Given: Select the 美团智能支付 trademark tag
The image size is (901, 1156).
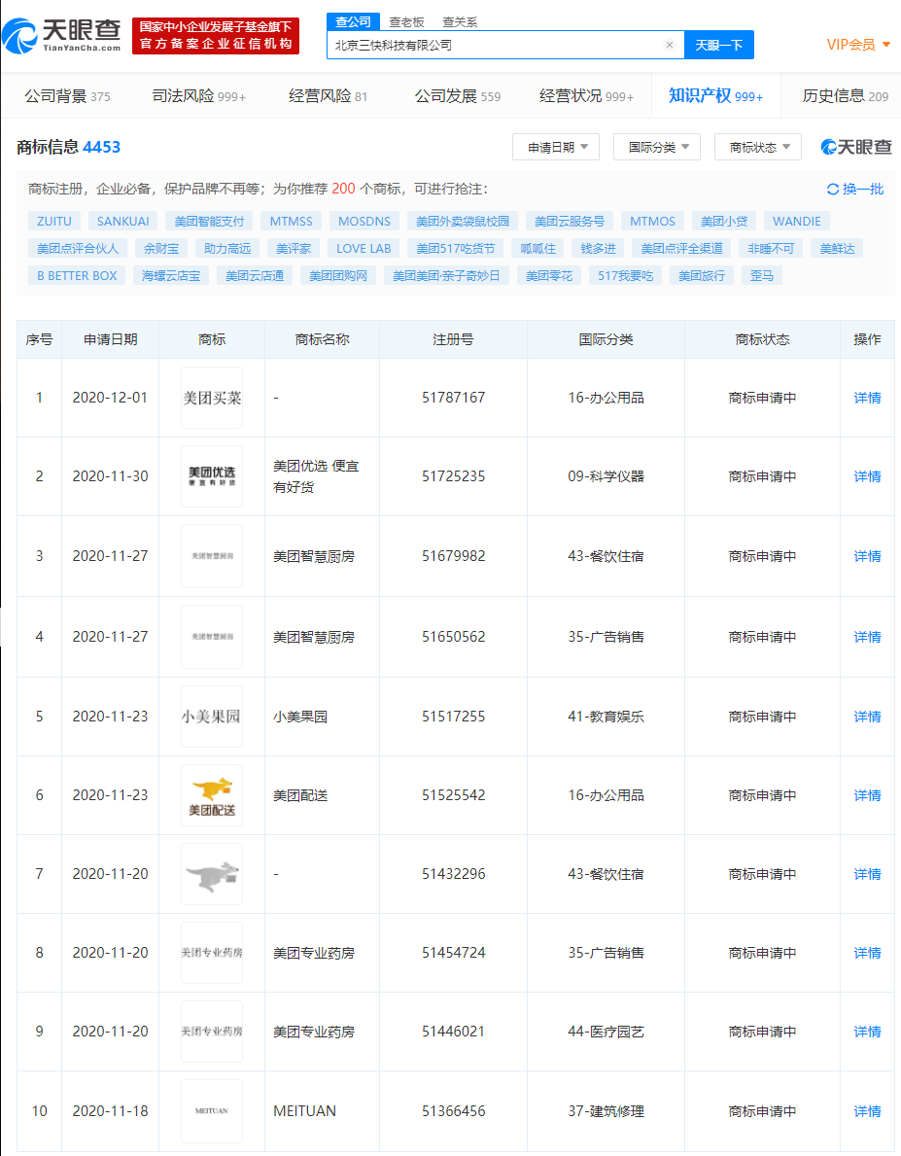Looking at the screenshot, I should [209, 221].
